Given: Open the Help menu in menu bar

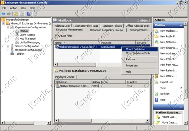Looking at the screenshot, I should click(x=33, y=8).
